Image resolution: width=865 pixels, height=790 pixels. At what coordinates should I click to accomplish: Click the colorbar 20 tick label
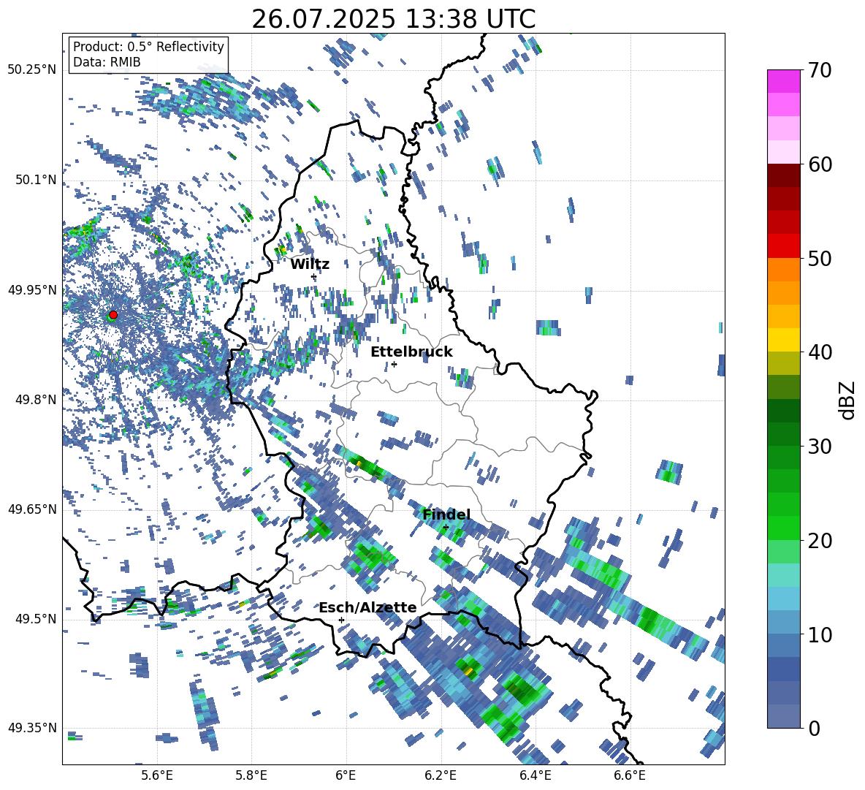820,540
